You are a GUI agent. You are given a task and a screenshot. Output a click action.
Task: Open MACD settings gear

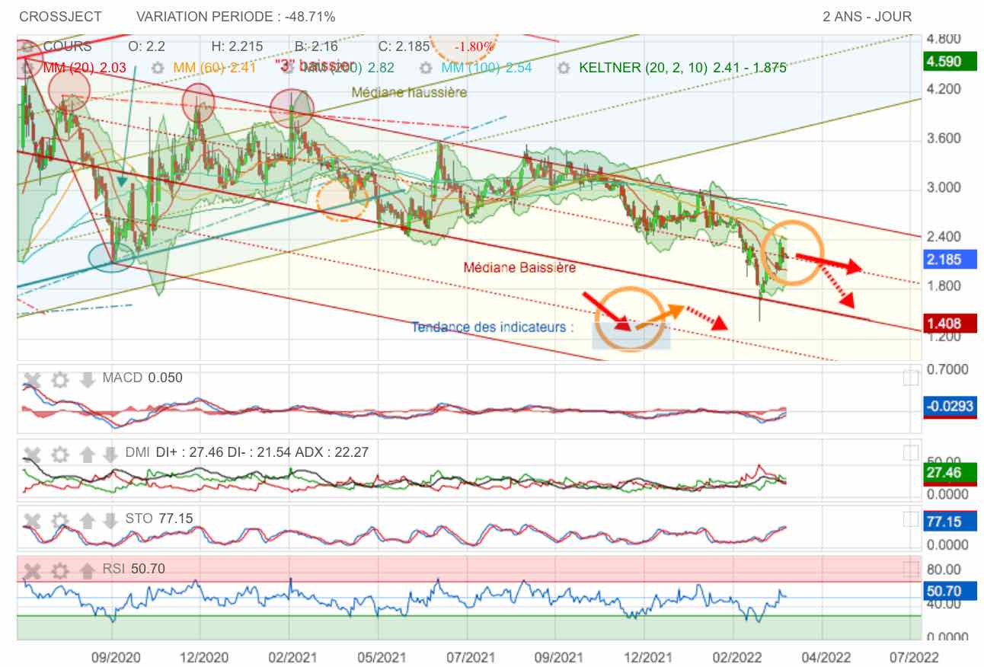(59, 379)
